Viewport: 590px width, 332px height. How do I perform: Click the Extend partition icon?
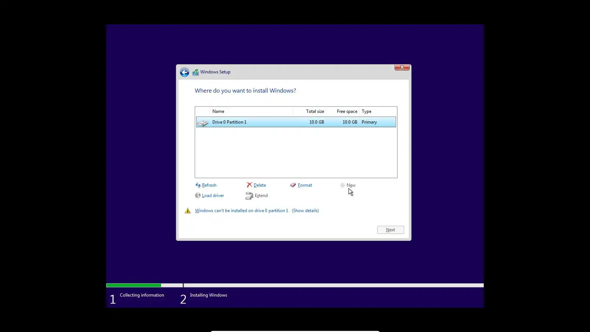coord(250,196)
